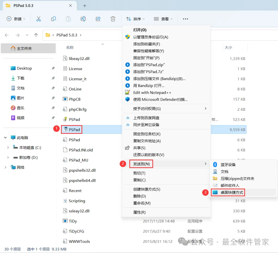
Task: Click the Notepad++ icon in context menu
Action: [127, 92]
